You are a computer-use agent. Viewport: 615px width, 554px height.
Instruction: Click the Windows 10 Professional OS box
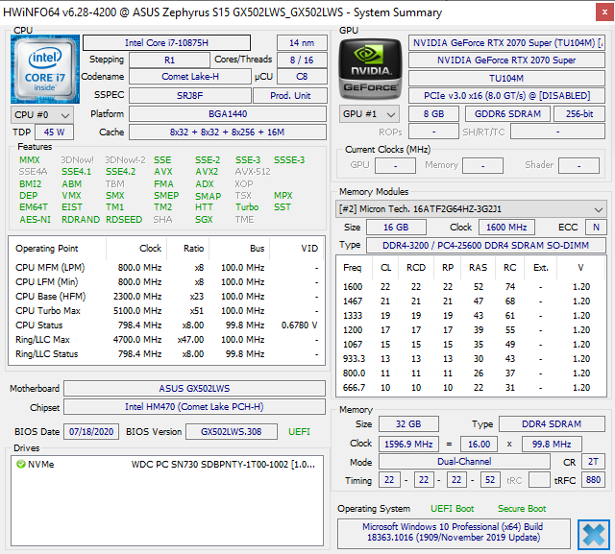[x=454, y=532]
